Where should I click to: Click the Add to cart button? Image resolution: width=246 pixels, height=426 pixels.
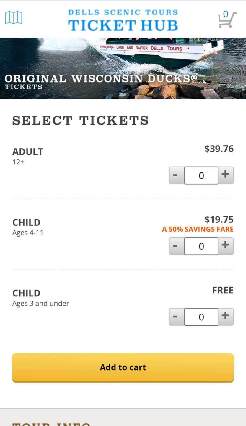point(123,367)
